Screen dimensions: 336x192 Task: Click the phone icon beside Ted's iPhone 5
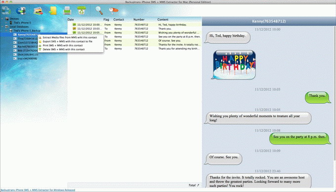click(11, 23)
